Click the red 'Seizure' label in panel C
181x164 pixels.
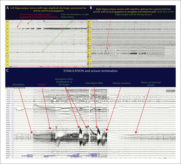click(x=42, y=84)
